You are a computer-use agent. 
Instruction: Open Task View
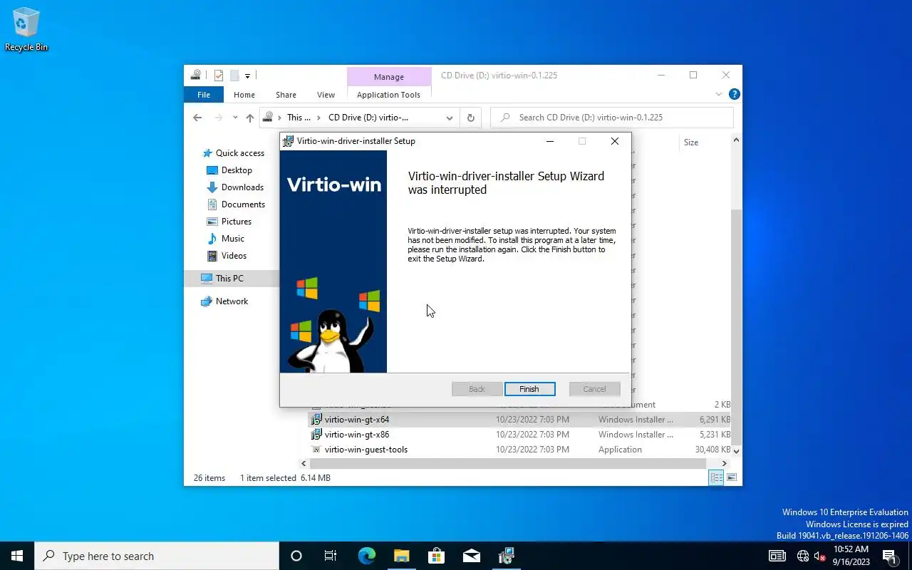coord(331,556)
